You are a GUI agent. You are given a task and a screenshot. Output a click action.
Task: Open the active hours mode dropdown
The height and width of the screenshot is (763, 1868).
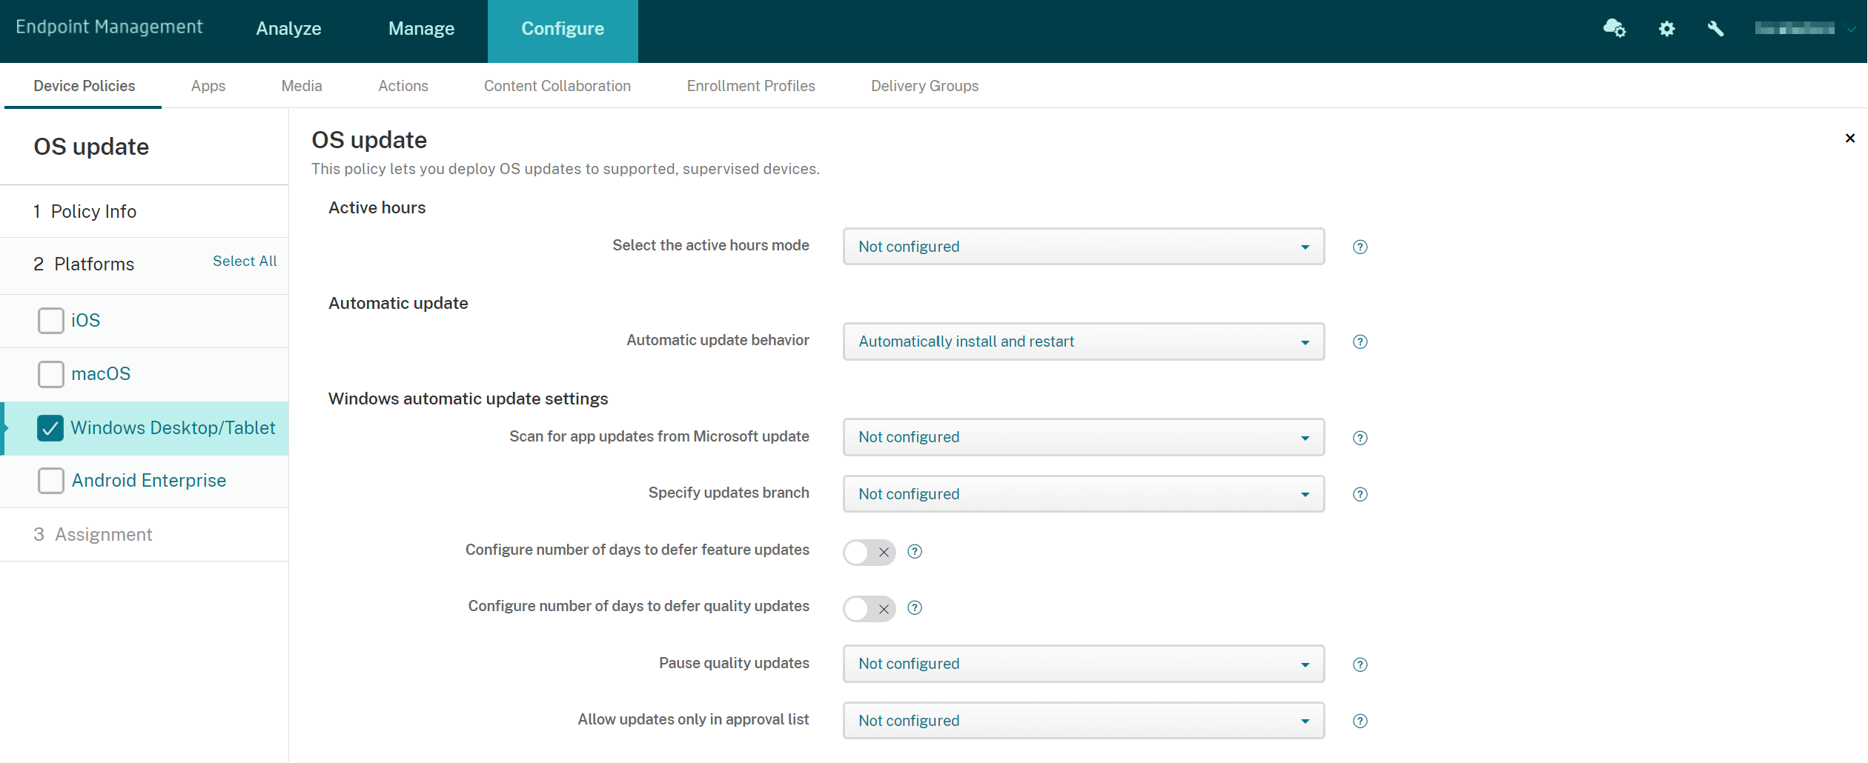[1083, 247]
